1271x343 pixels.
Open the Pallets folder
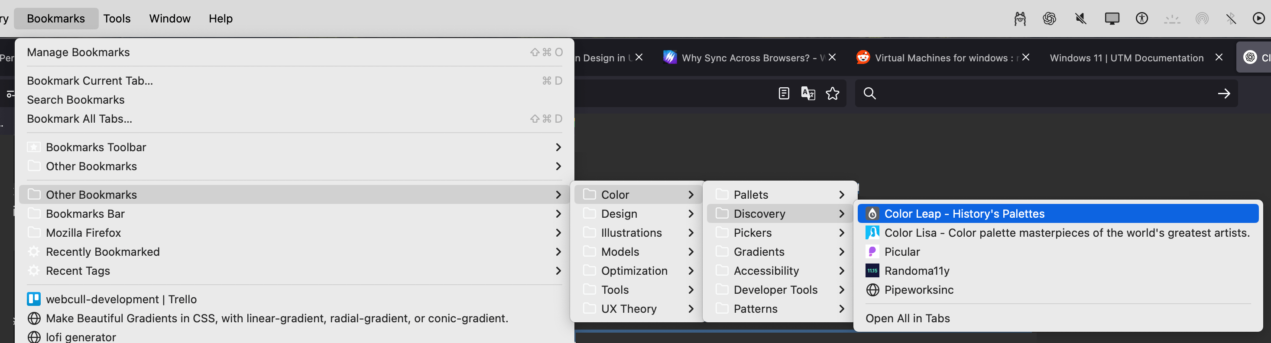pyautogui.click(x=780, y=195)
